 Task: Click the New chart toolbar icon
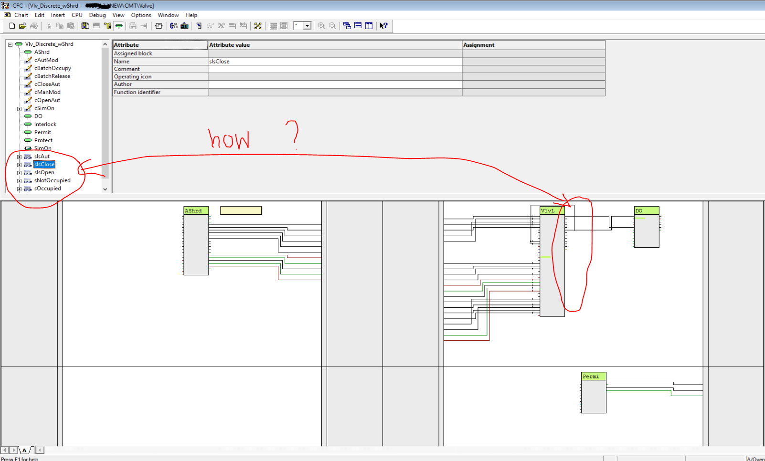[12, 26]
